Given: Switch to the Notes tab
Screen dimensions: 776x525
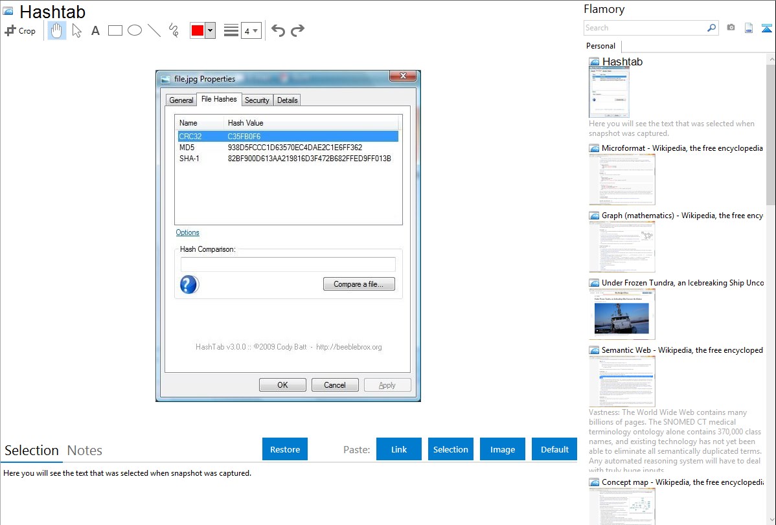Looking at the screenshot, I should [x=85, y=451].
